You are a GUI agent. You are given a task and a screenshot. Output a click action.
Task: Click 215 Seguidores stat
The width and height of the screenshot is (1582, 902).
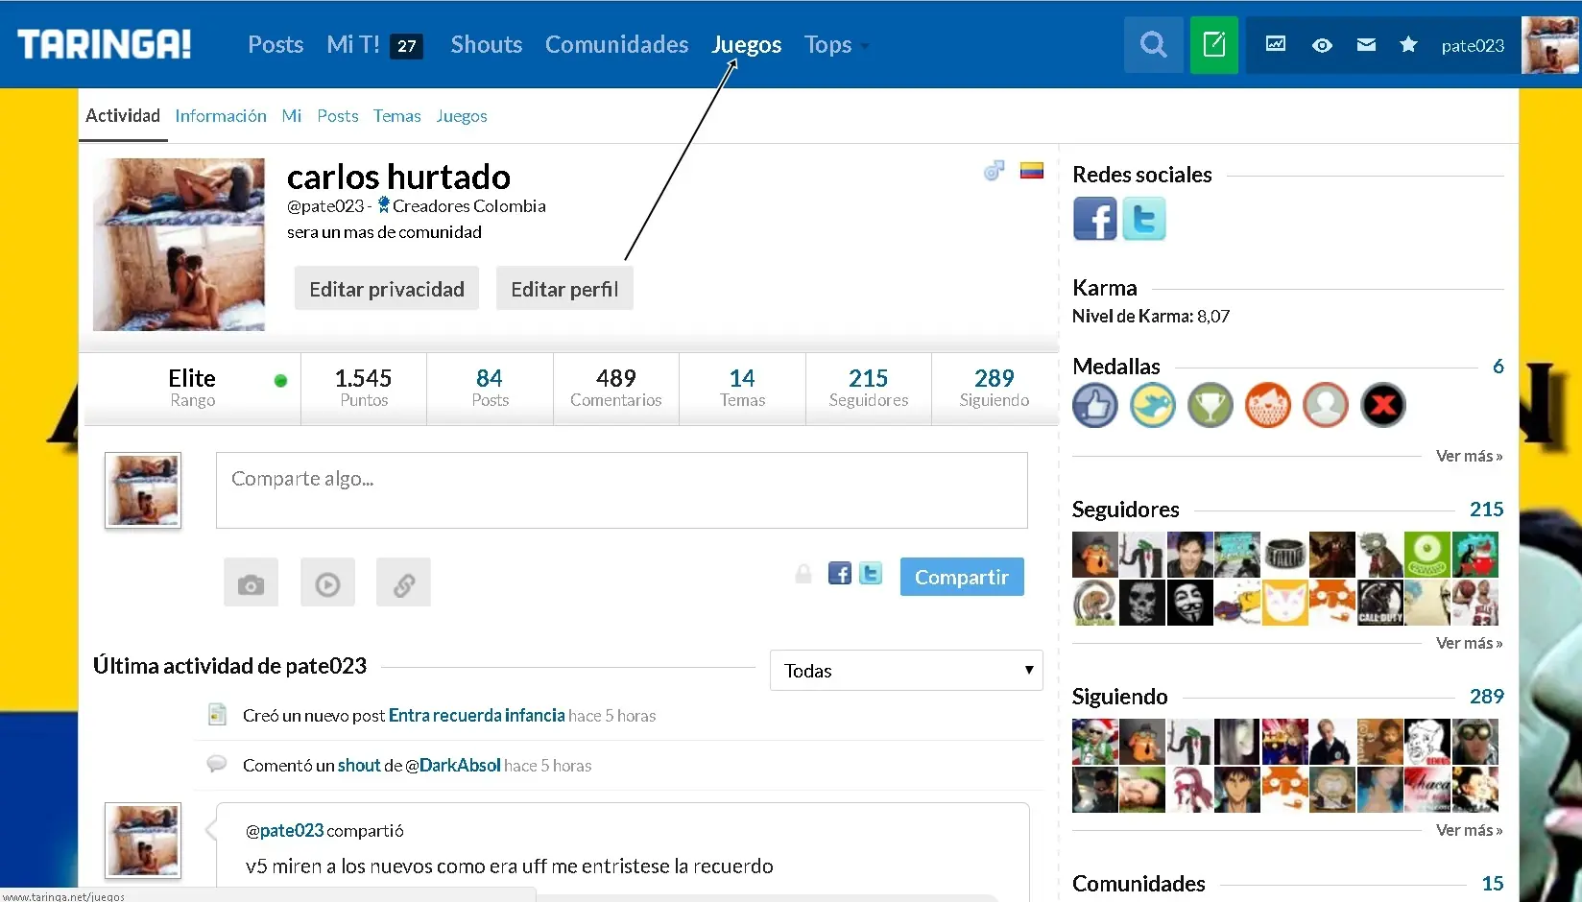869,388
